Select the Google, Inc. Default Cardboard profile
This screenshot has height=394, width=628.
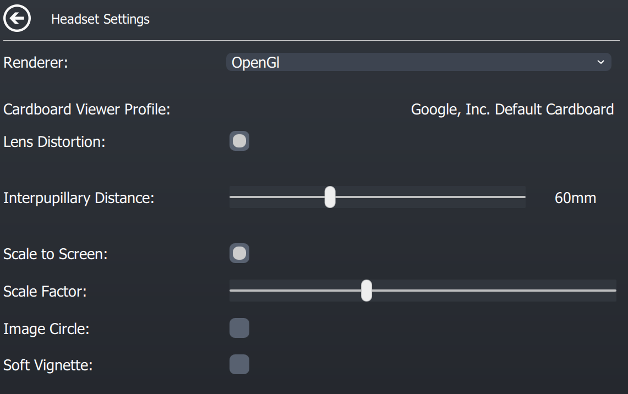[x=512, y=110]
